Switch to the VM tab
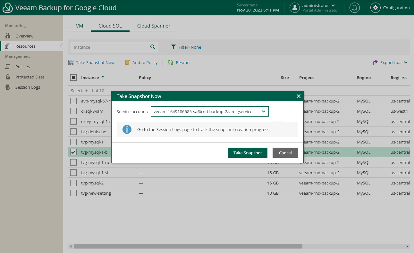Viewport: 414px width, 253px height. [x=80, y=26]
